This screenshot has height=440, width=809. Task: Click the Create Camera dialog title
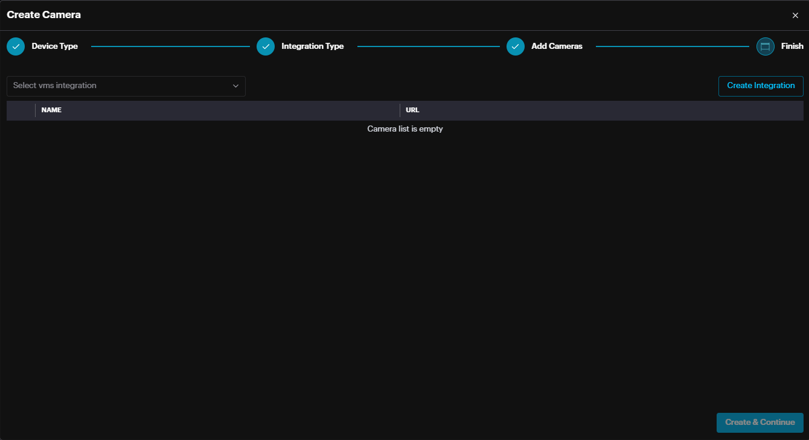43,15
